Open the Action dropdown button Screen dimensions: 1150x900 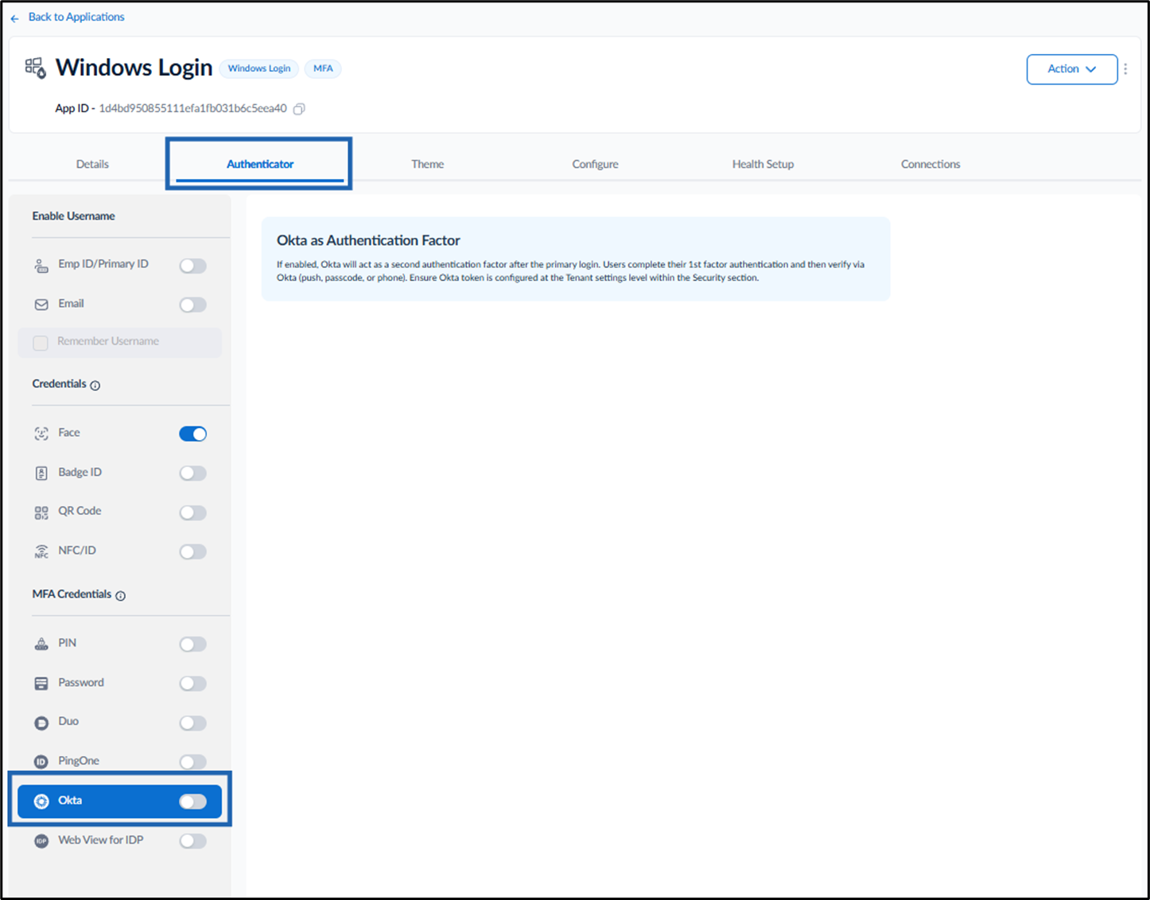click(x=1071, y=69)
